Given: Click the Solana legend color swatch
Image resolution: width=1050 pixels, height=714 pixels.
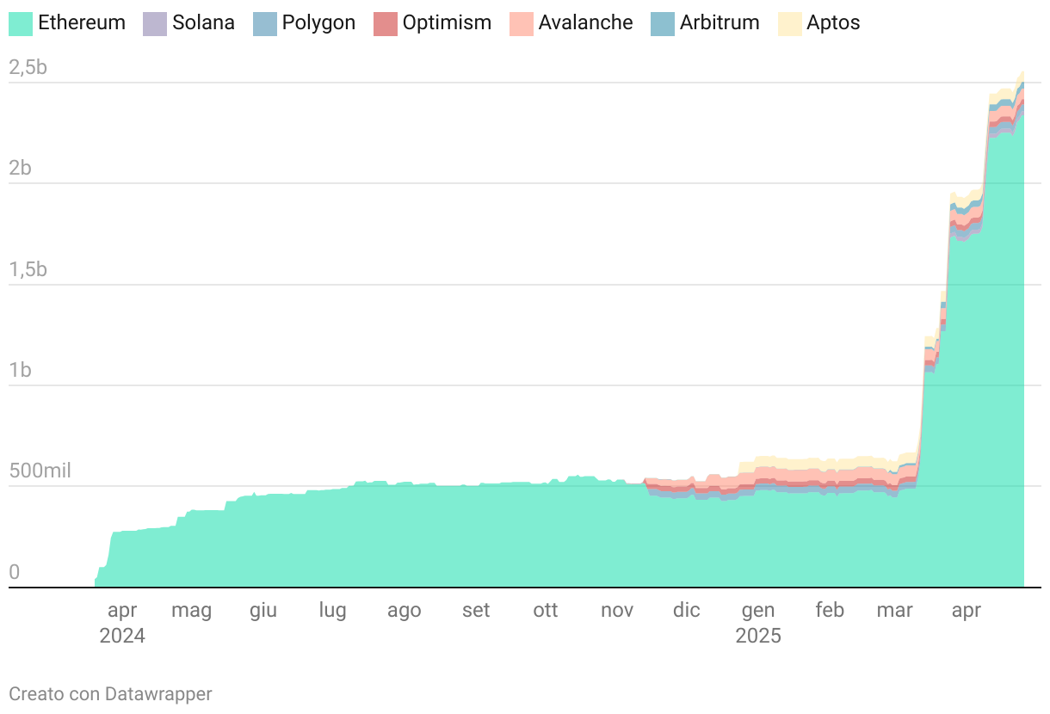Looking at the screenshot, I should [x=155, y=23].
